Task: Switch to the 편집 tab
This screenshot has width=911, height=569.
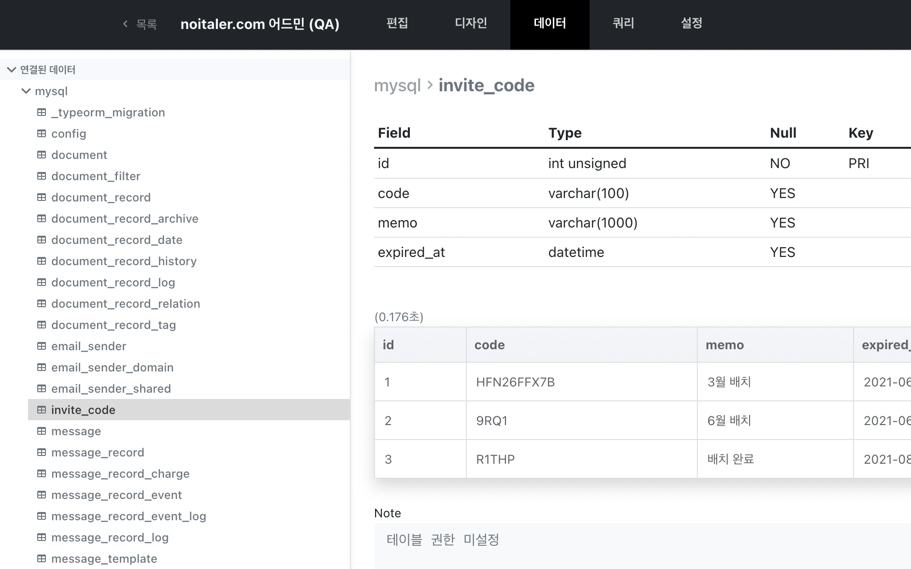Action: (x=397, y=24)
